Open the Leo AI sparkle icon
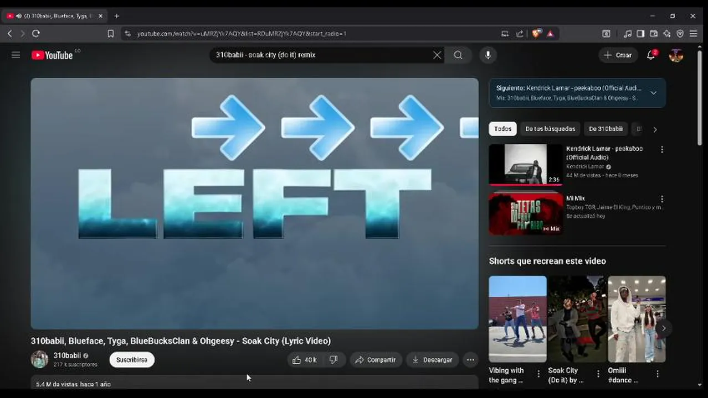 pyautogui.click(x=667, y=34)
